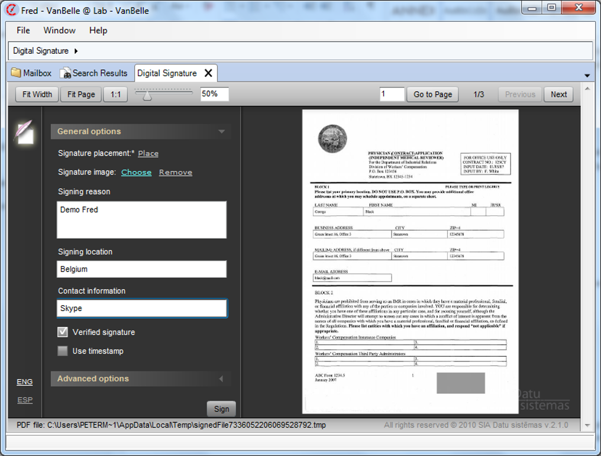601x456 pixels.
Task: Open the File menu
Action: [23, 31]
